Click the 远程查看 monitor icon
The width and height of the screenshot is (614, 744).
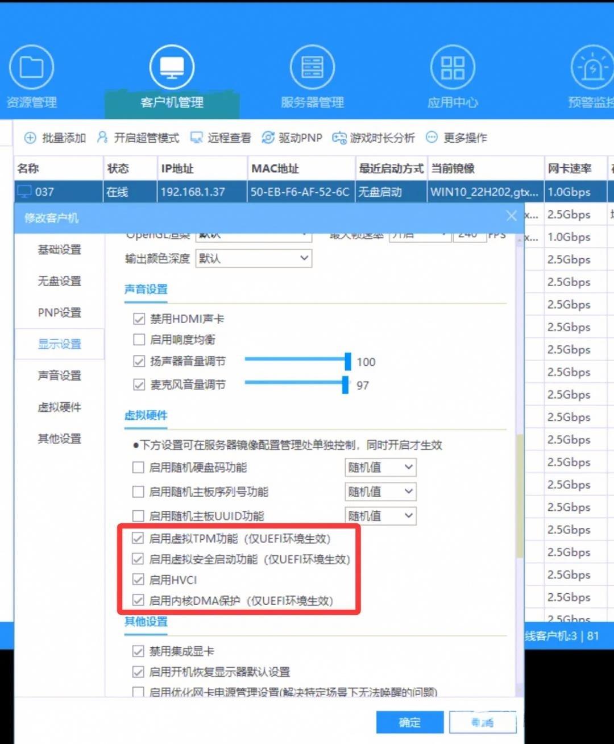[x=197, y=138]
